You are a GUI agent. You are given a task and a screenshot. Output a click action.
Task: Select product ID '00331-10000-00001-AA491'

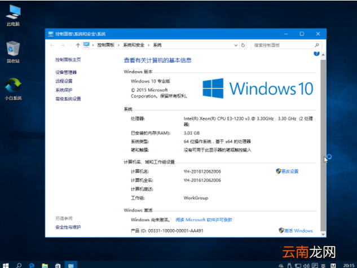tap(175, 231)
